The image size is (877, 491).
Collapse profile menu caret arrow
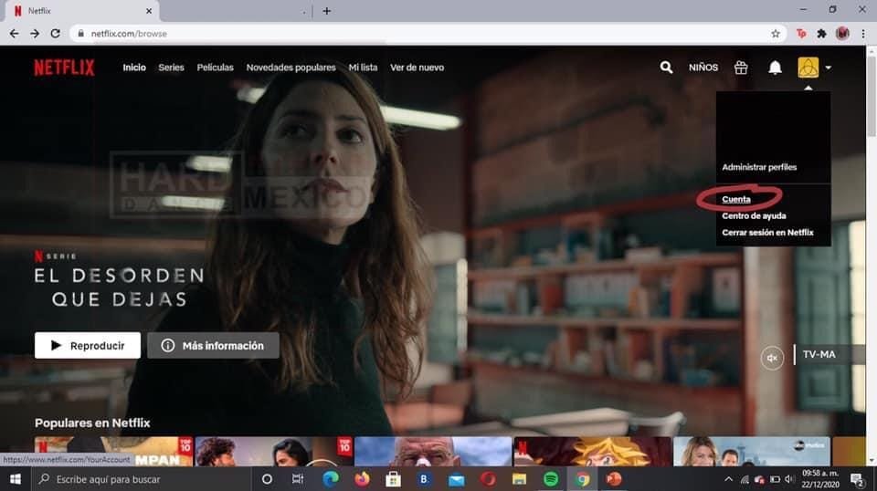tap(829, 68)
